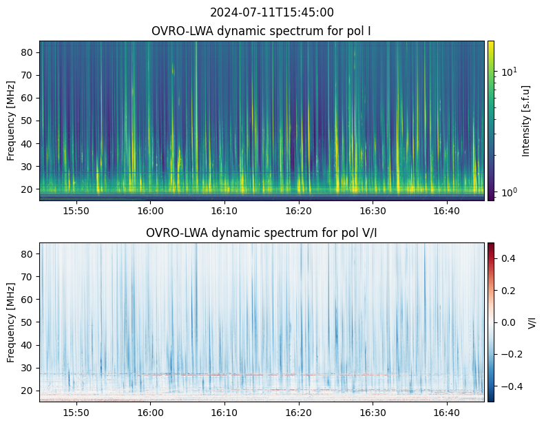
Task: Select the 16:40 time tick under pol I plot
Action: (446, 211)
